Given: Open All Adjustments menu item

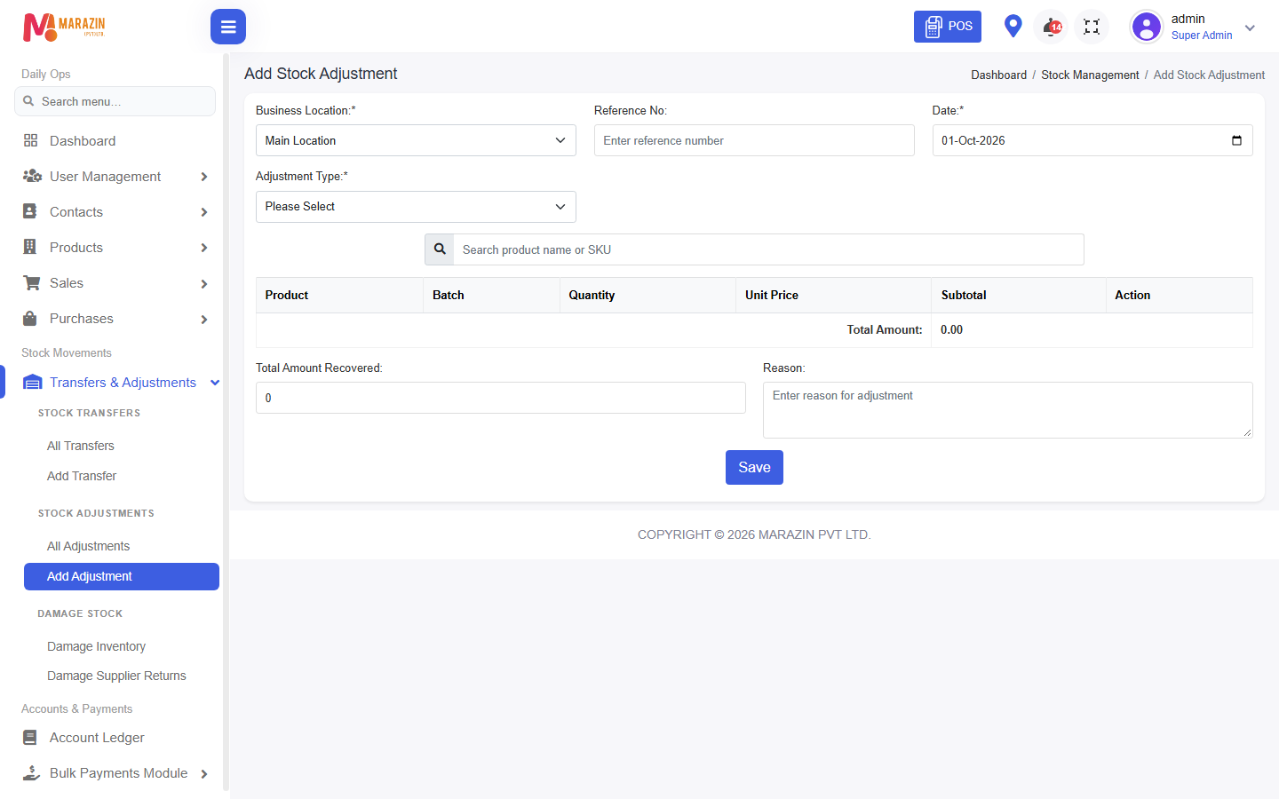Looking at the screenshot, I should click(x=88, y=546).
